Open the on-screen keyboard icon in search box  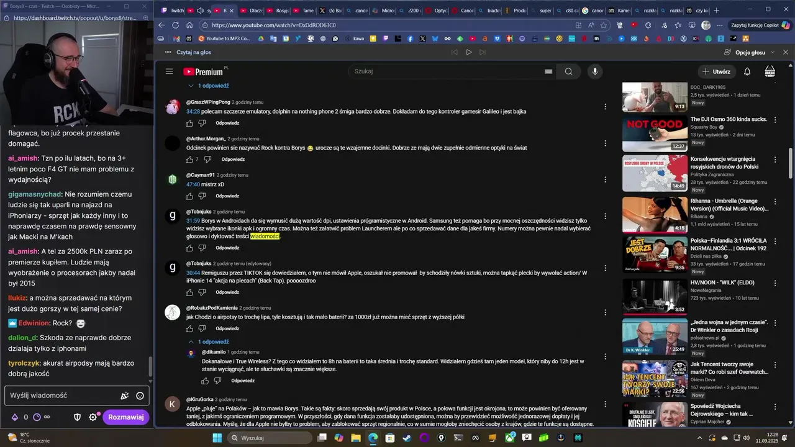coord(548,71)
